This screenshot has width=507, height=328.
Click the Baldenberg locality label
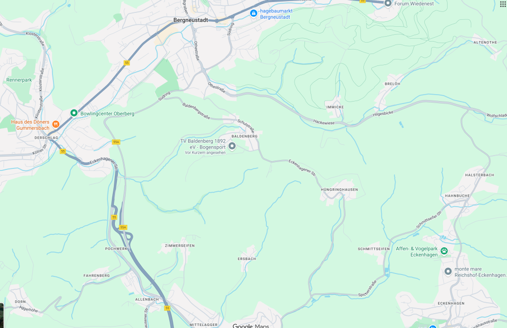click(x=245, y=136)
